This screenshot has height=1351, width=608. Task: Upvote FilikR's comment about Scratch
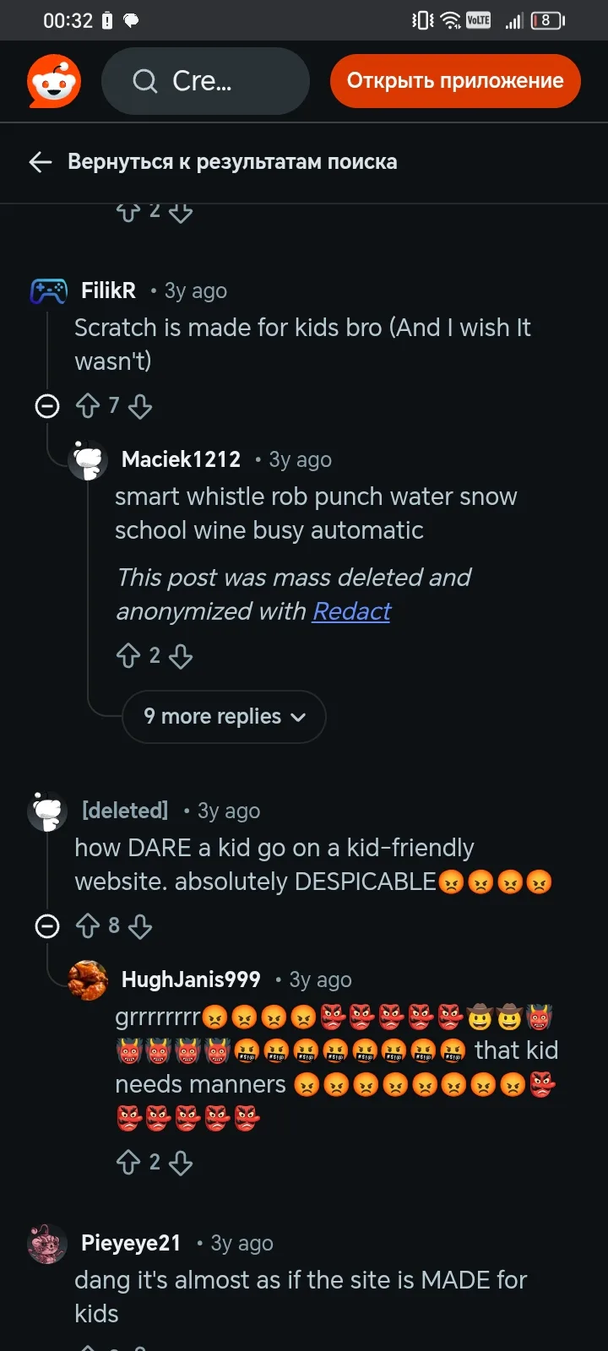tap(88, 407)
